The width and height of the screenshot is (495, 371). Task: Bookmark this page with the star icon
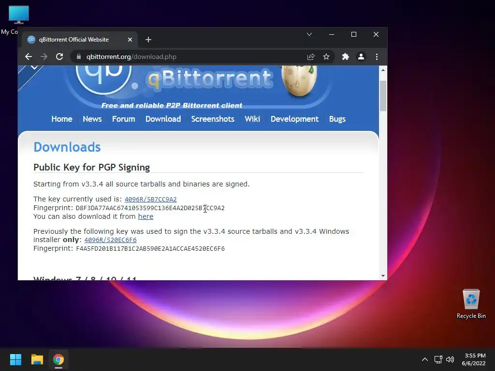pos(326,57)
